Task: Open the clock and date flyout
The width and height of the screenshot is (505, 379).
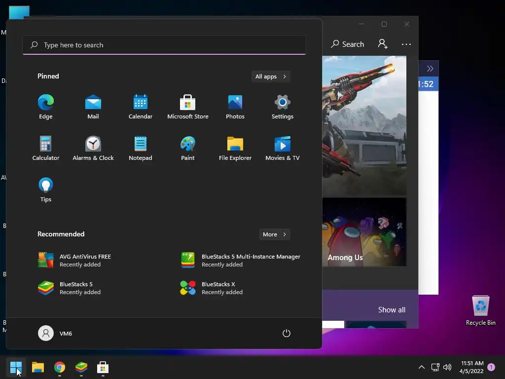Action: coord(471,367)
